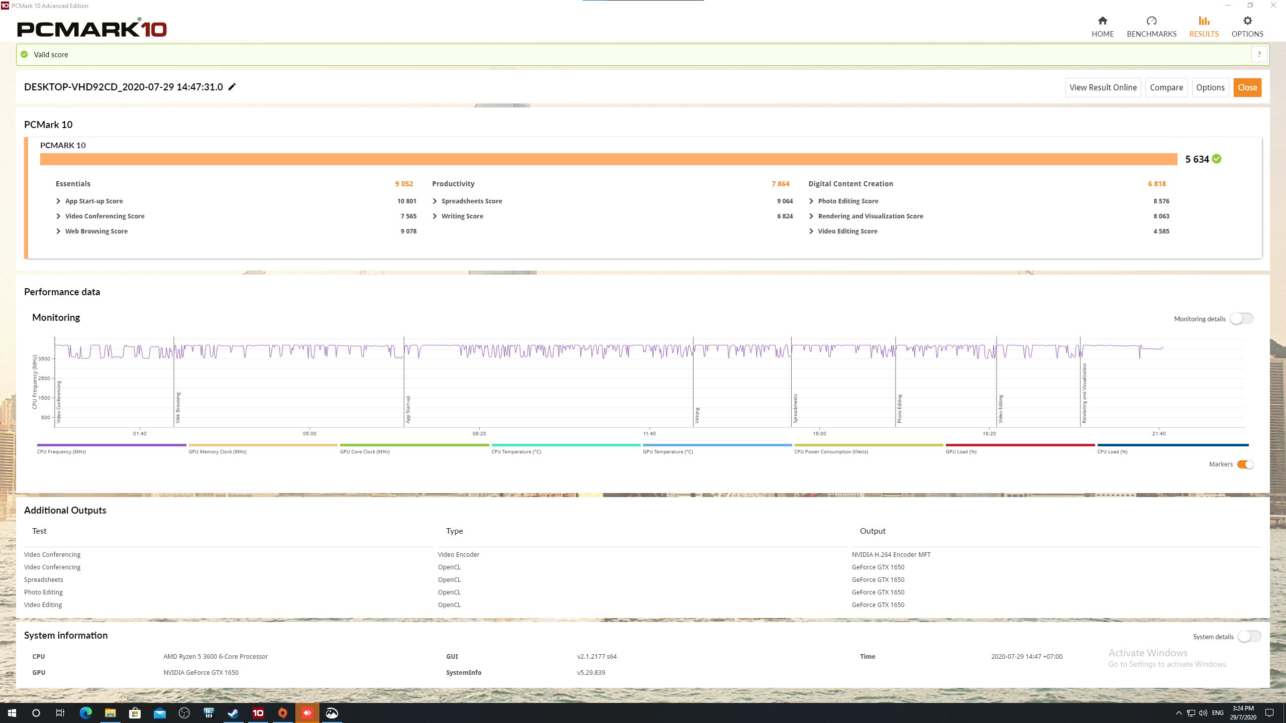Viewport: 1286px width, 723px height.
Task: Click the View Result Online button
Action: click(1103, 87)
